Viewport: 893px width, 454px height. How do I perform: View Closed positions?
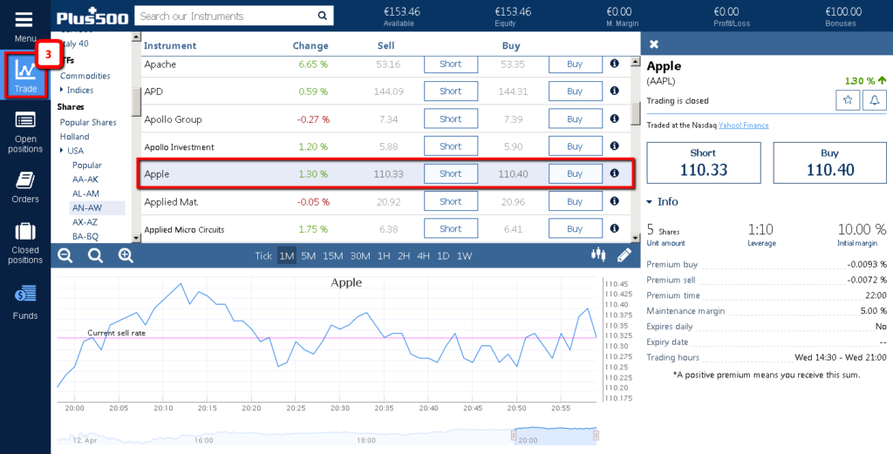pyautogui.click(x=25, y=243)
